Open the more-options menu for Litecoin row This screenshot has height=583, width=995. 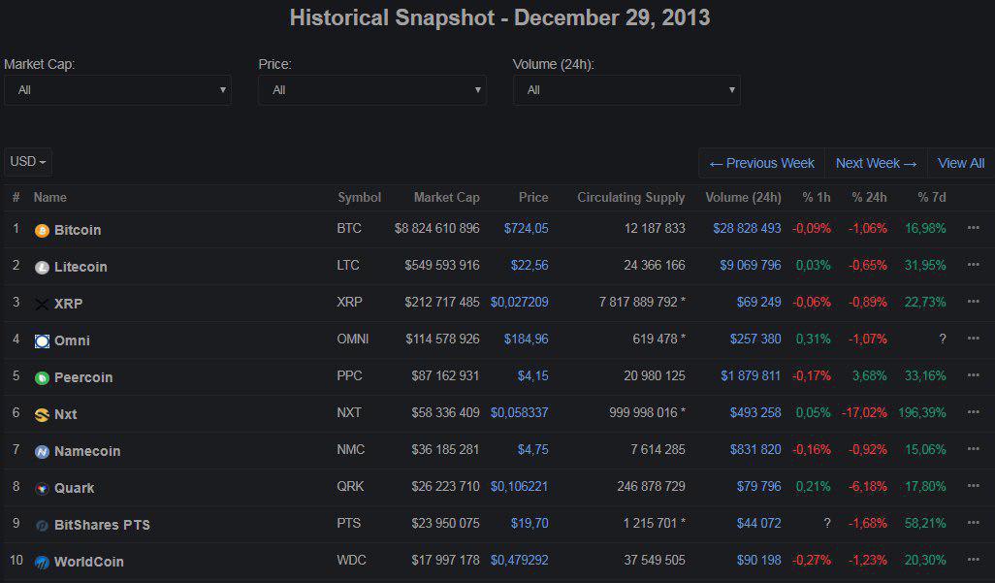pyautogui.click(x=973, y=265)
